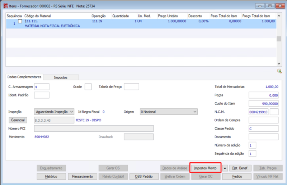Click the Número da adição field
Viewport: 287px width, 185px height.
253,145
